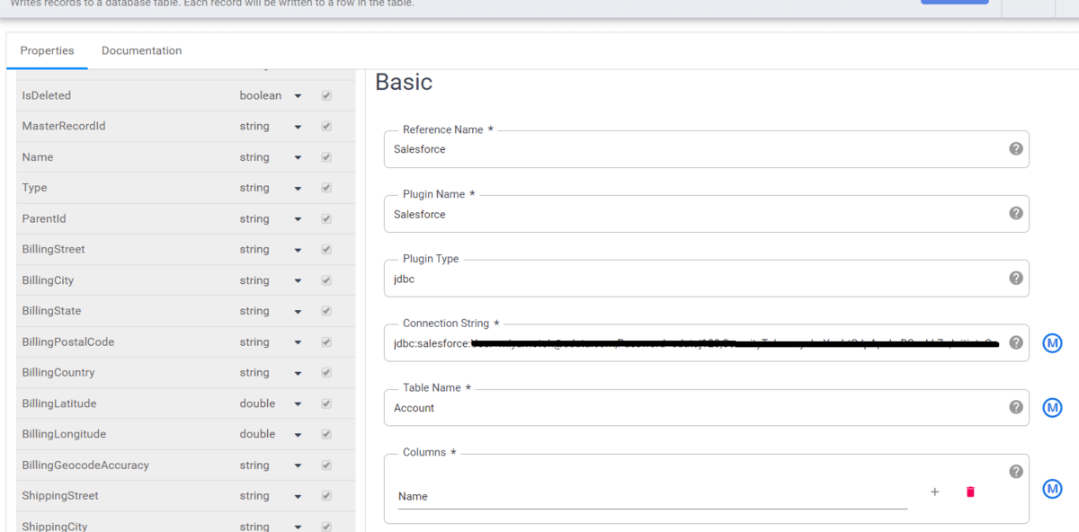Toggle nullable checkbox for BillingPostalCode
The image size is (1079, 532).
point(326,341)
